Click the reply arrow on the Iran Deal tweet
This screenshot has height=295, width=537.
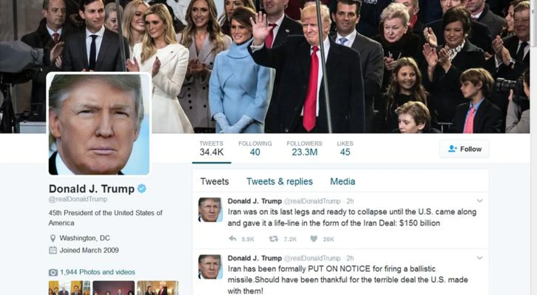(x=233, y=238)
